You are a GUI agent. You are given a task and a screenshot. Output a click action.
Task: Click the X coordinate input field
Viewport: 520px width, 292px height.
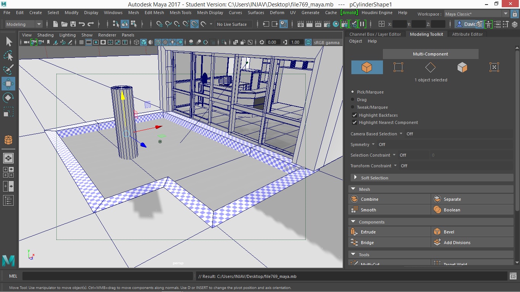(x=399, y=24)
